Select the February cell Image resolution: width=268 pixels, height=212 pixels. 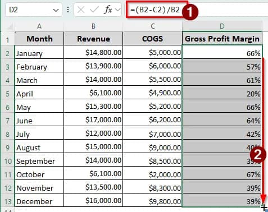pos(39,66)
